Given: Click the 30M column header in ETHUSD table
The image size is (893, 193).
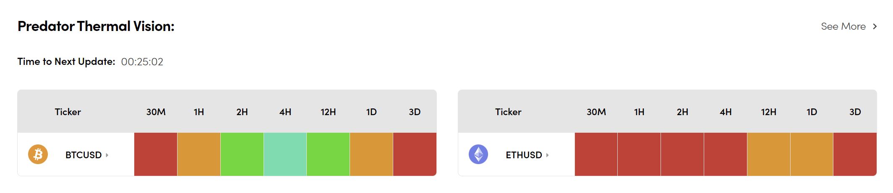Looking at the screenshot, I should coord(596,112).
